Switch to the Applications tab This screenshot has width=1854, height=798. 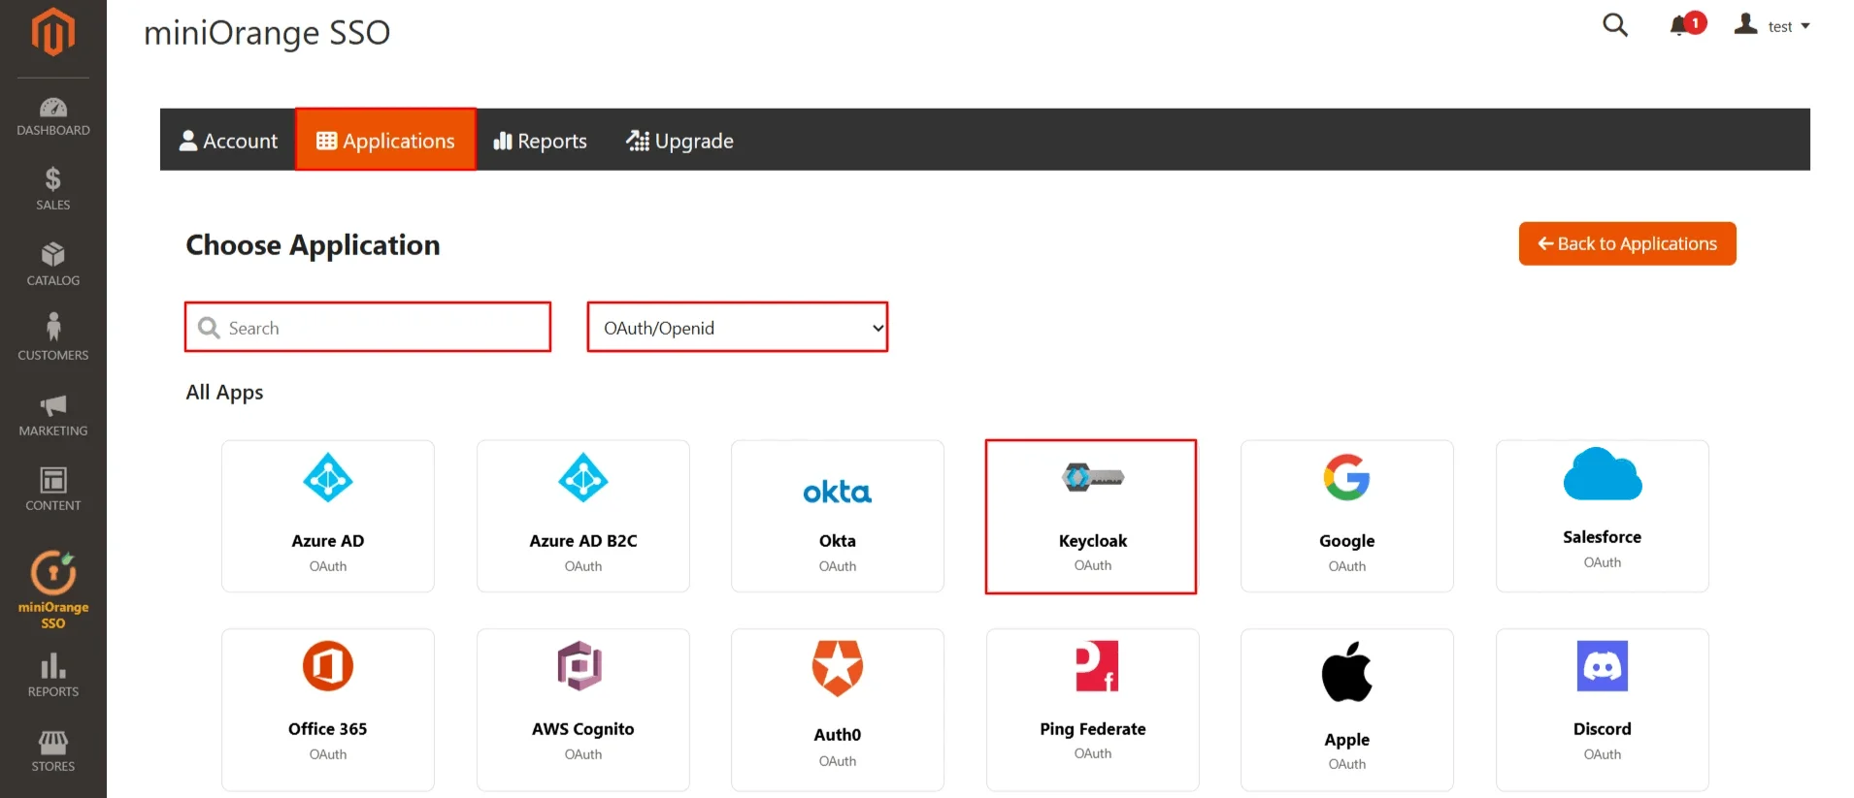point(385,141)
